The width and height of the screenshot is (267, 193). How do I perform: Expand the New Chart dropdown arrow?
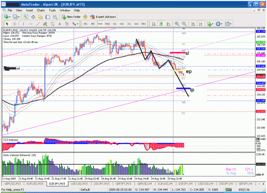(x=9, y=17)
